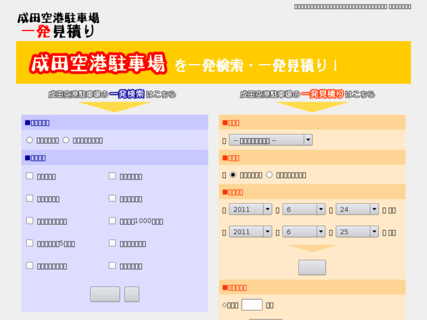Select the second radio button in the blue panel
Screen dimensions: 427x320
click(x=66, y=140)
